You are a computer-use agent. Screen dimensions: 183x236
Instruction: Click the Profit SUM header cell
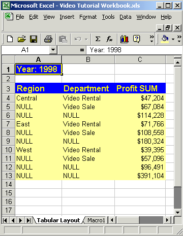pos(140,88)
